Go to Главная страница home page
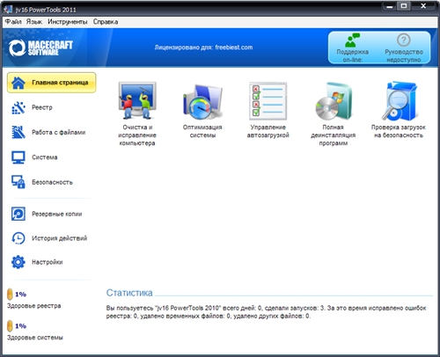This screenshot has height=357, width=440. pyautogui.click(x=52, y=83)
